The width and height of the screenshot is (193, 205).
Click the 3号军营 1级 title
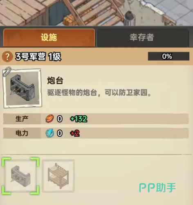[38, 56]
